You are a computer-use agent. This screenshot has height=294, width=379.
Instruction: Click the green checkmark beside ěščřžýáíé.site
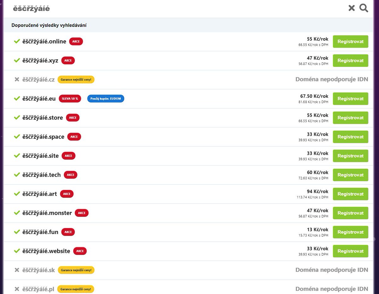(17, 156)
